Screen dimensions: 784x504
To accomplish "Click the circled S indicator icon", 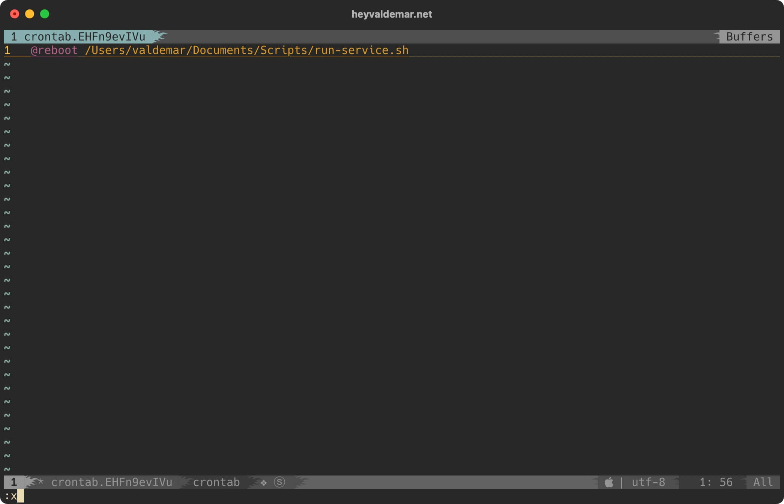I will click(279, 482).
